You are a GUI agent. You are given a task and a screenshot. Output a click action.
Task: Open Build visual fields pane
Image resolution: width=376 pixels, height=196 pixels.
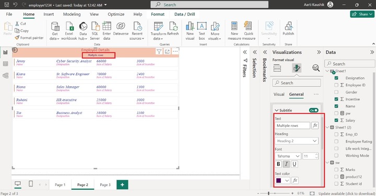pyautogui.click(x=277, y=68)
